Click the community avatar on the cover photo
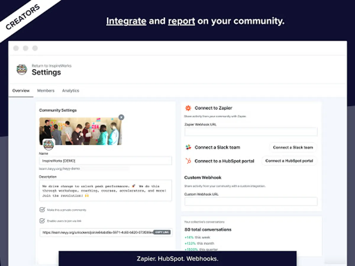355x266 pixels. pos(49,144)
